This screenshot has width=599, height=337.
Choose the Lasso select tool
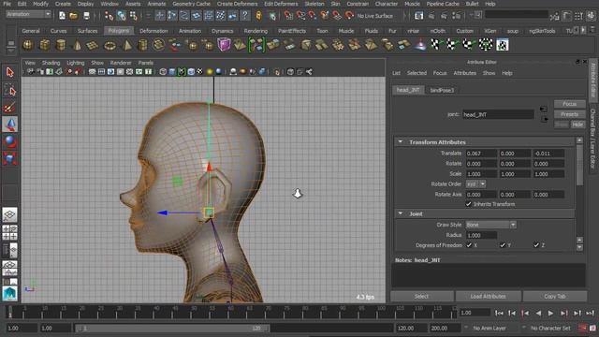10,91
